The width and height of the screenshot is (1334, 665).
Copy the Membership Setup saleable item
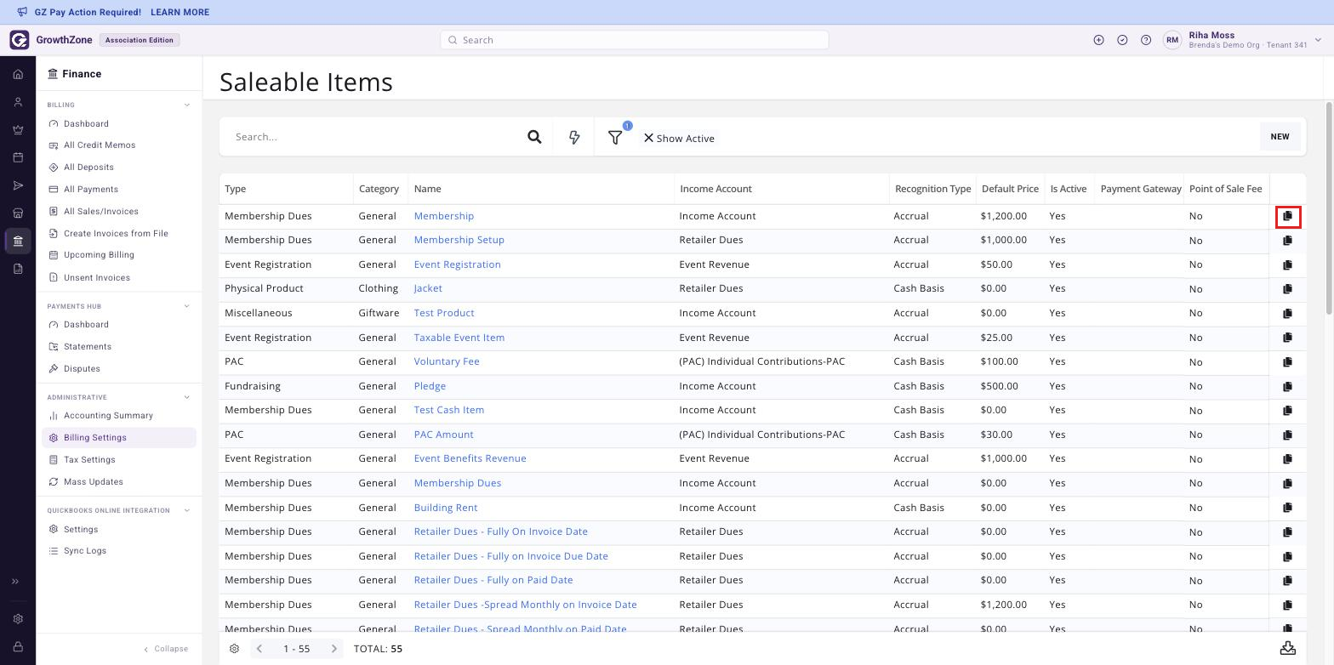pyautogui.click(x=1287, y=241)
